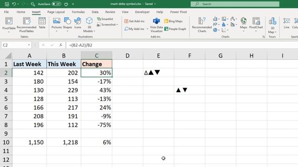298x167 pixels.
Task: Open the Help tab
Action: coord(160,12)
